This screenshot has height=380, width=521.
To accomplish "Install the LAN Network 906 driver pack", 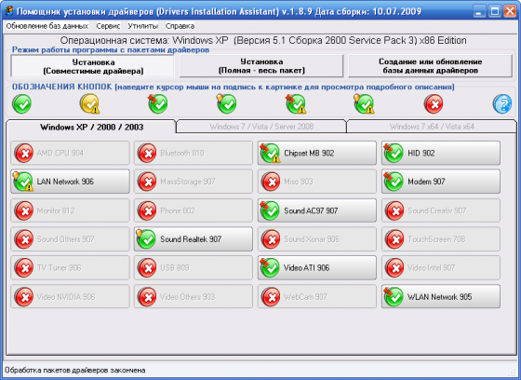I will [x=70, y=182].
